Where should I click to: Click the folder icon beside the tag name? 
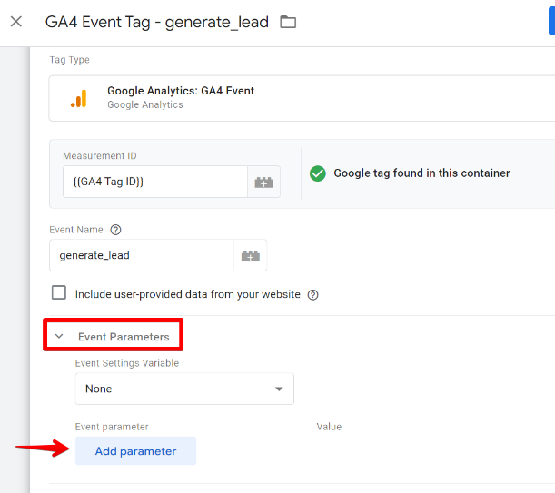click(288, 22)
